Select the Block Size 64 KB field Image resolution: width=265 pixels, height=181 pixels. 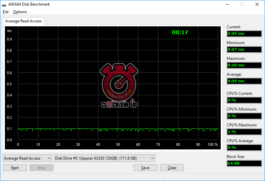click(x=244, y=163)
